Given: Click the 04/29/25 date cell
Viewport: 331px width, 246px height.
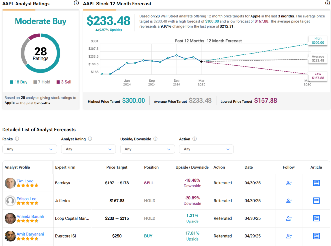Looking at the screenshot, I should click(252, 236).
